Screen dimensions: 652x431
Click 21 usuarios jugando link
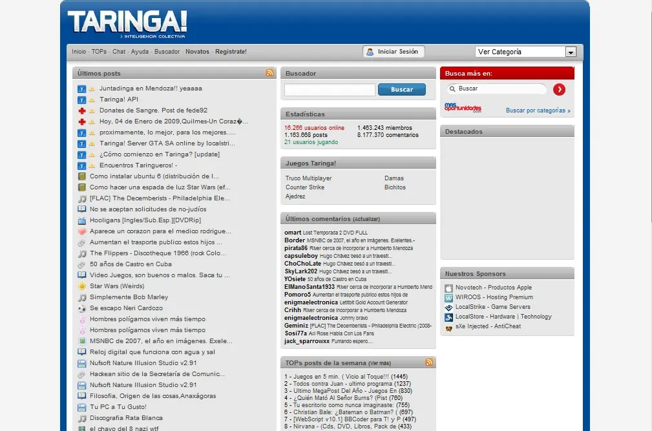click(x=311, y=142)
